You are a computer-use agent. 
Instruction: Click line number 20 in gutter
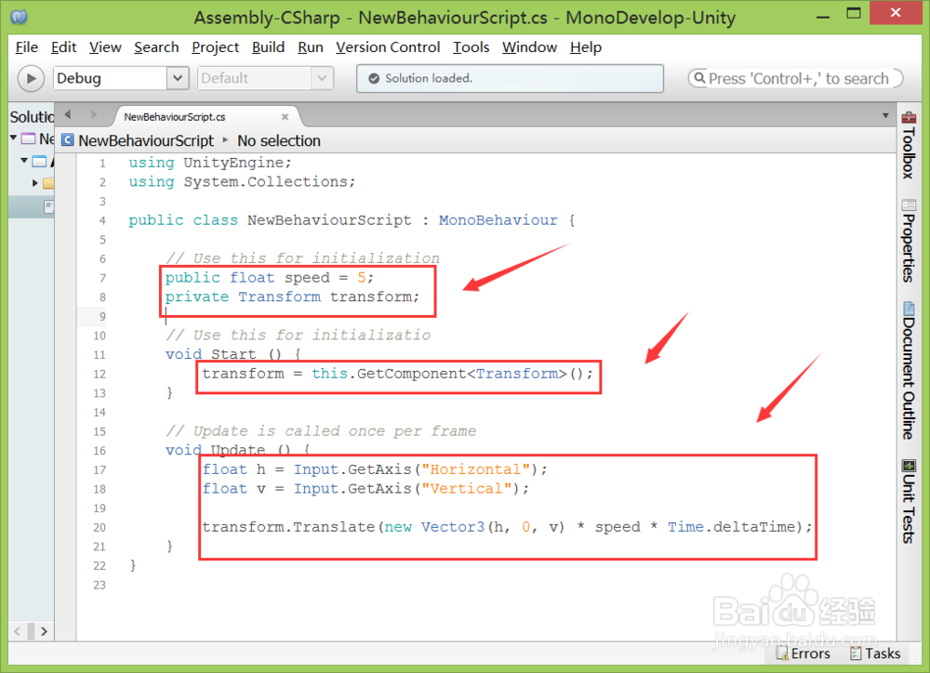(x=100, y=528)
